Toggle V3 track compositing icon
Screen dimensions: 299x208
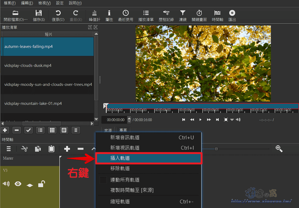click(x=30, y=185)
